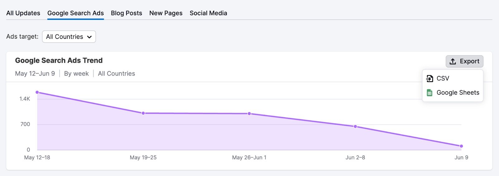Select the Google Search Ads tab
This screenshot has width=499, height=176.
[x=75, y=13]
